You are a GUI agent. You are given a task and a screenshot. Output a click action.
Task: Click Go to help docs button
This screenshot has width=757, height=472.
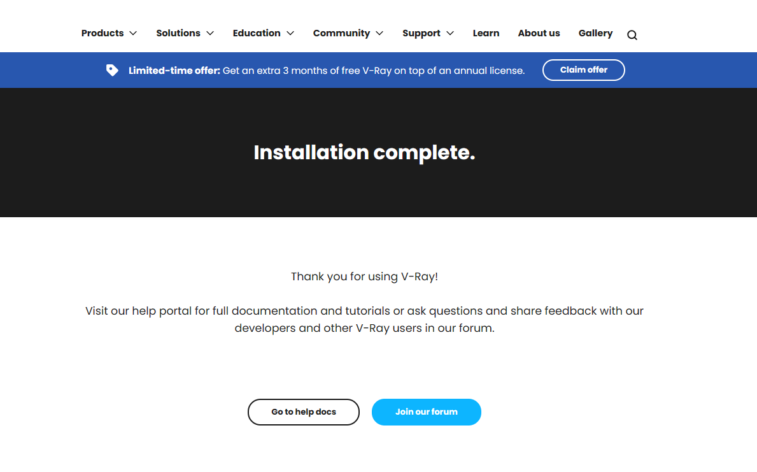point(303,412)
